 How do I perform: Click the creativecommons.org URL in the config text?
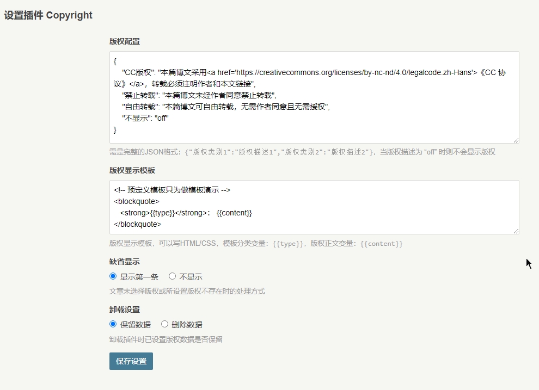[327, 72]
